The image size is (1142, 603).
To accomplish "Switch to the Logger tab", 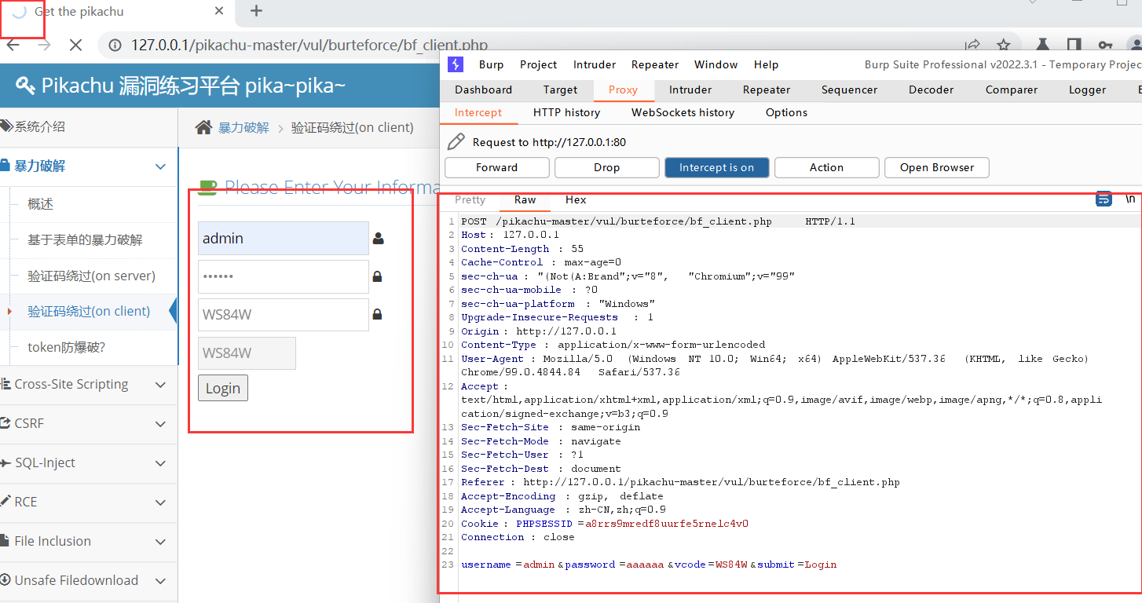I will pos(1087,90).
